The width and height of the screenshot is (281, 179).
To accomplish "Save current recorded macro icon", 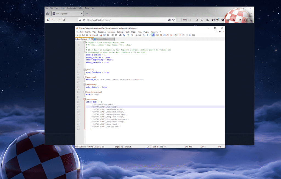I will 193,35.
